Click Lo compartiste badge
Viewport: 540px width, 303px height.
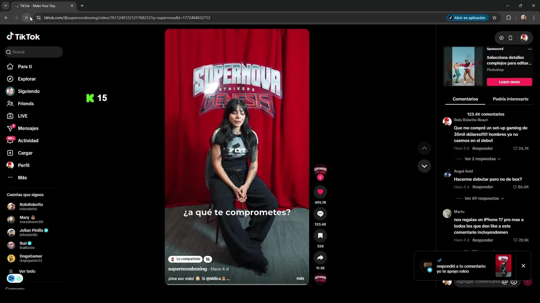coord(186,259)
